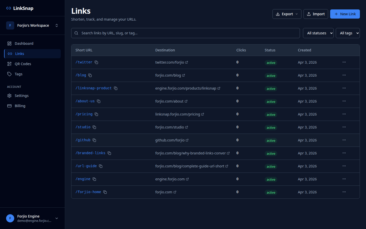Viewport: 366px width, 229px height.
Task: Open the workspace switcher chevron
Action: pyautogui.click(x=56, y=25)
